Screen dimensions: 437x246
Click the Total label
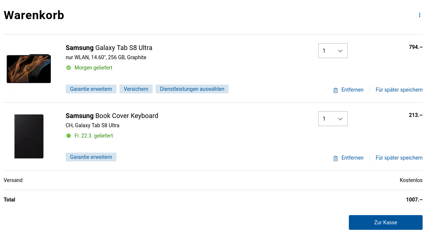(10, 200)
